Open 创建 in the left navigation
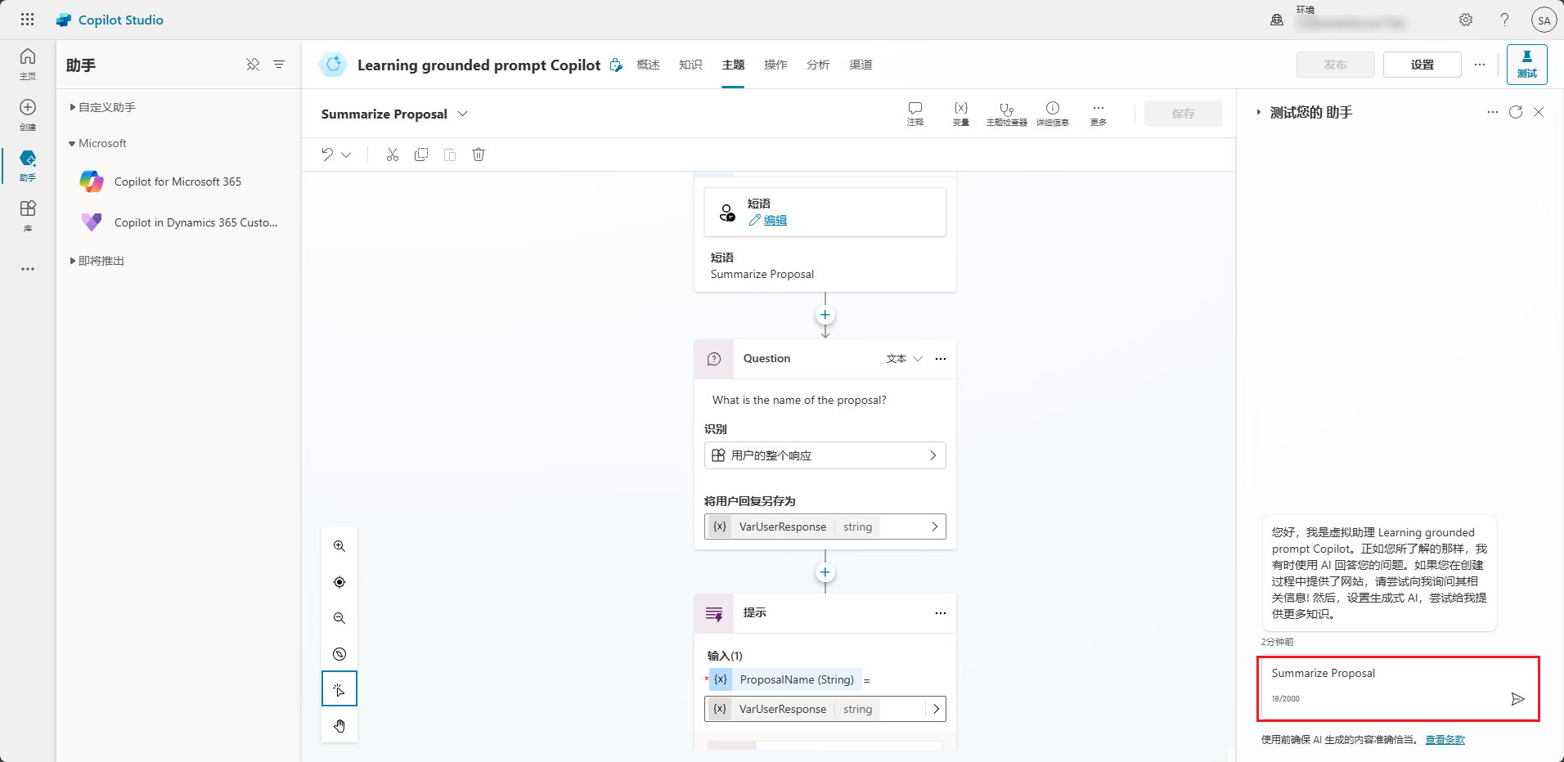Viewport: 1564px width, 762px height. coord(28,114)
